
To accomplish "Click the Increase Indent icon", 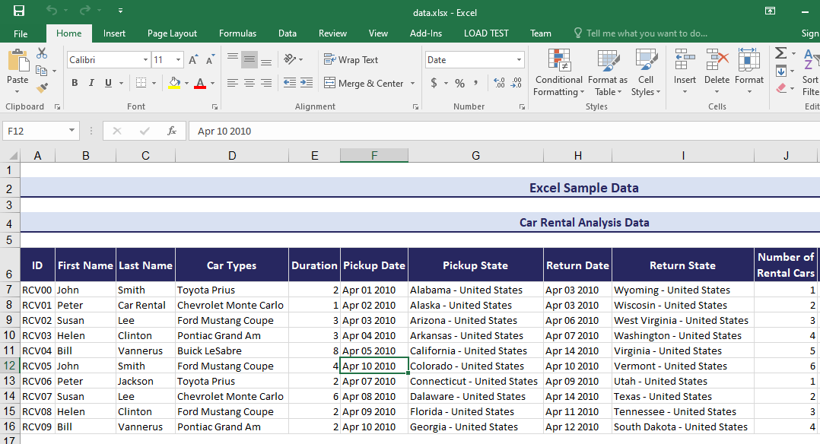I will (x=307, y=83).
